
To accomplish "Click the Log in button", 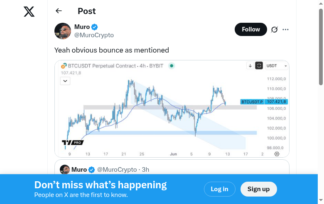I will (219, 189).
